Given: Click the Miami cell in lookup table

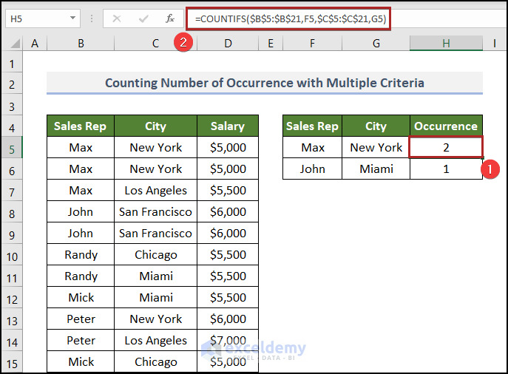Looking at the screenshot, I should [376, 169].
